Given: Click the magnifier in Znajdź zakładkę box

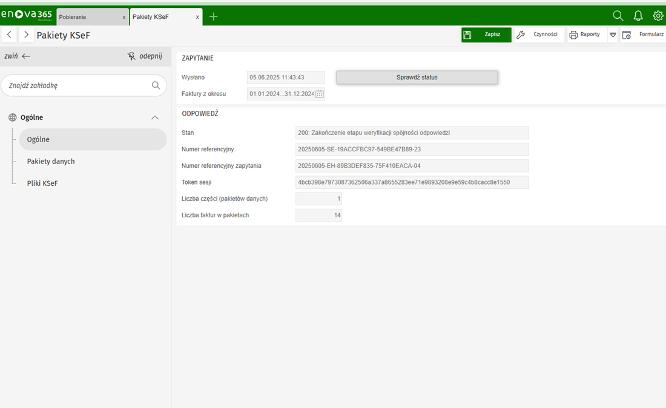Looking at the screenshot, I should tap(156, 86).
